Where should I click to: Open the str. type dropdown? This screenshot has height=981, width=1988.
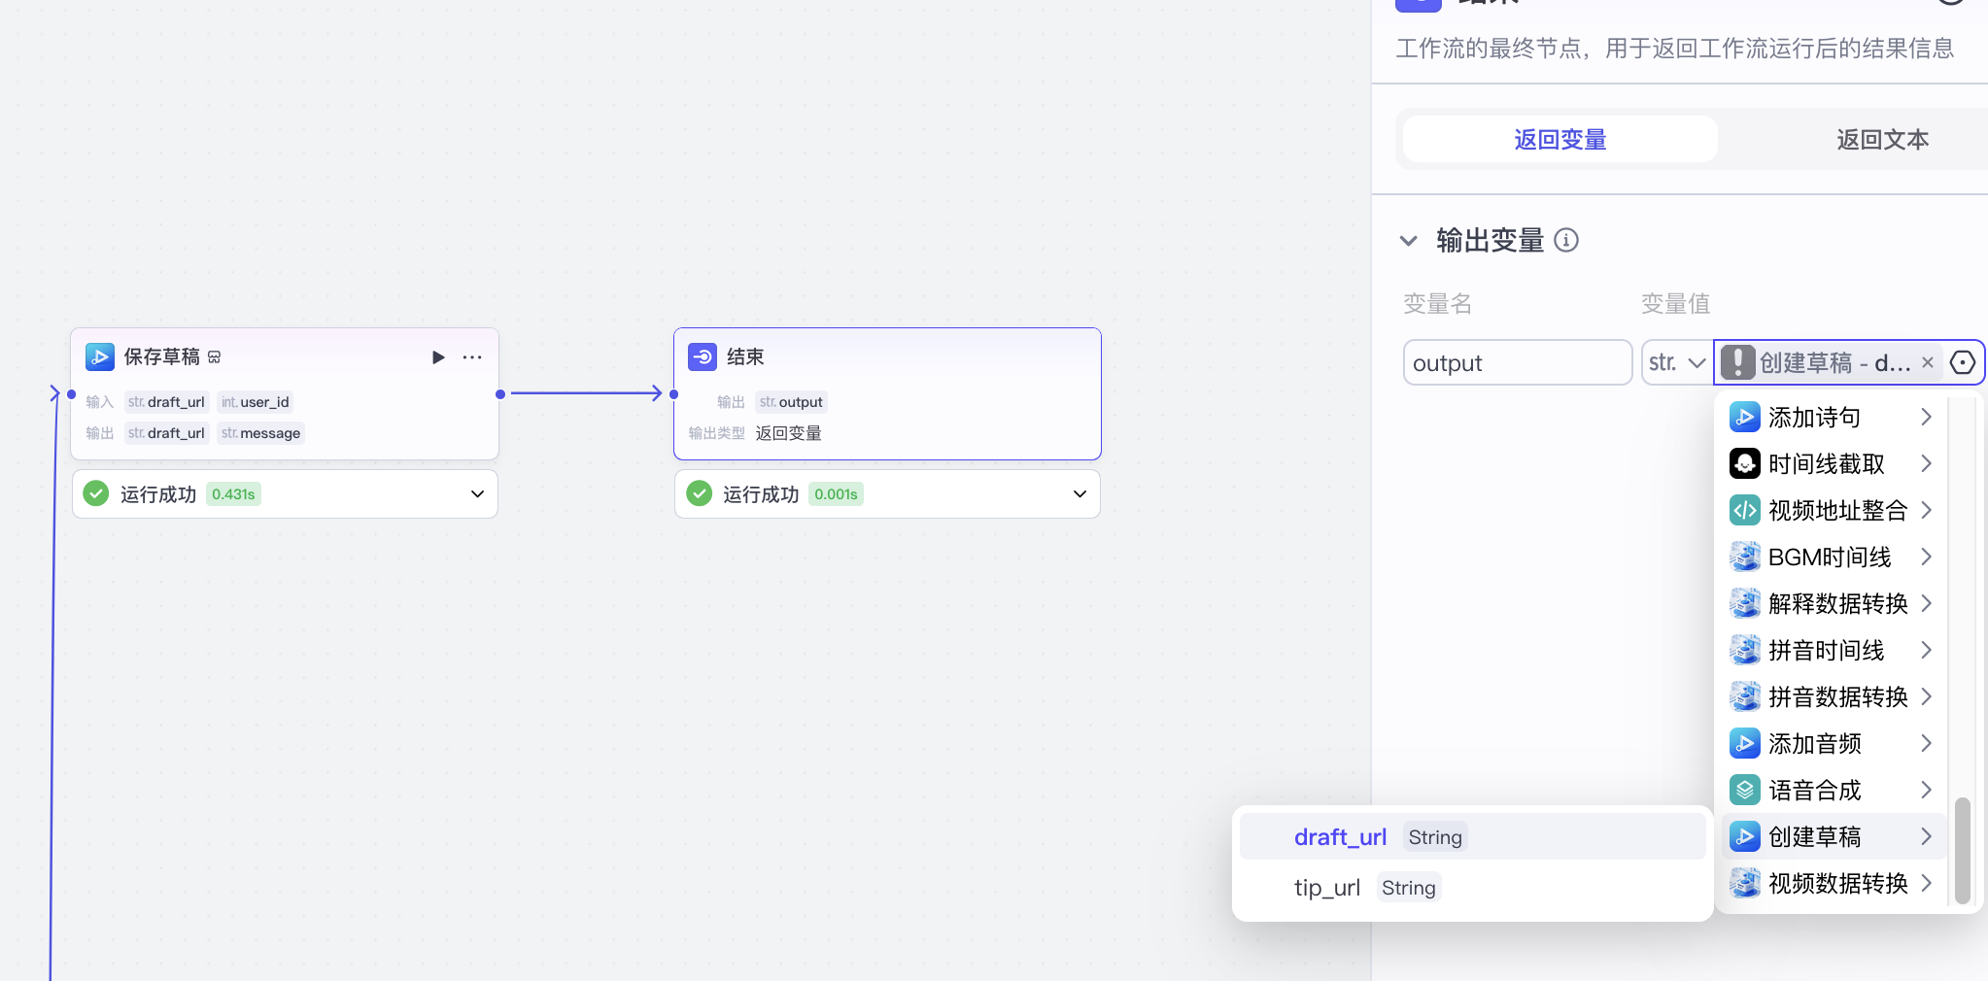[1676, 362]
